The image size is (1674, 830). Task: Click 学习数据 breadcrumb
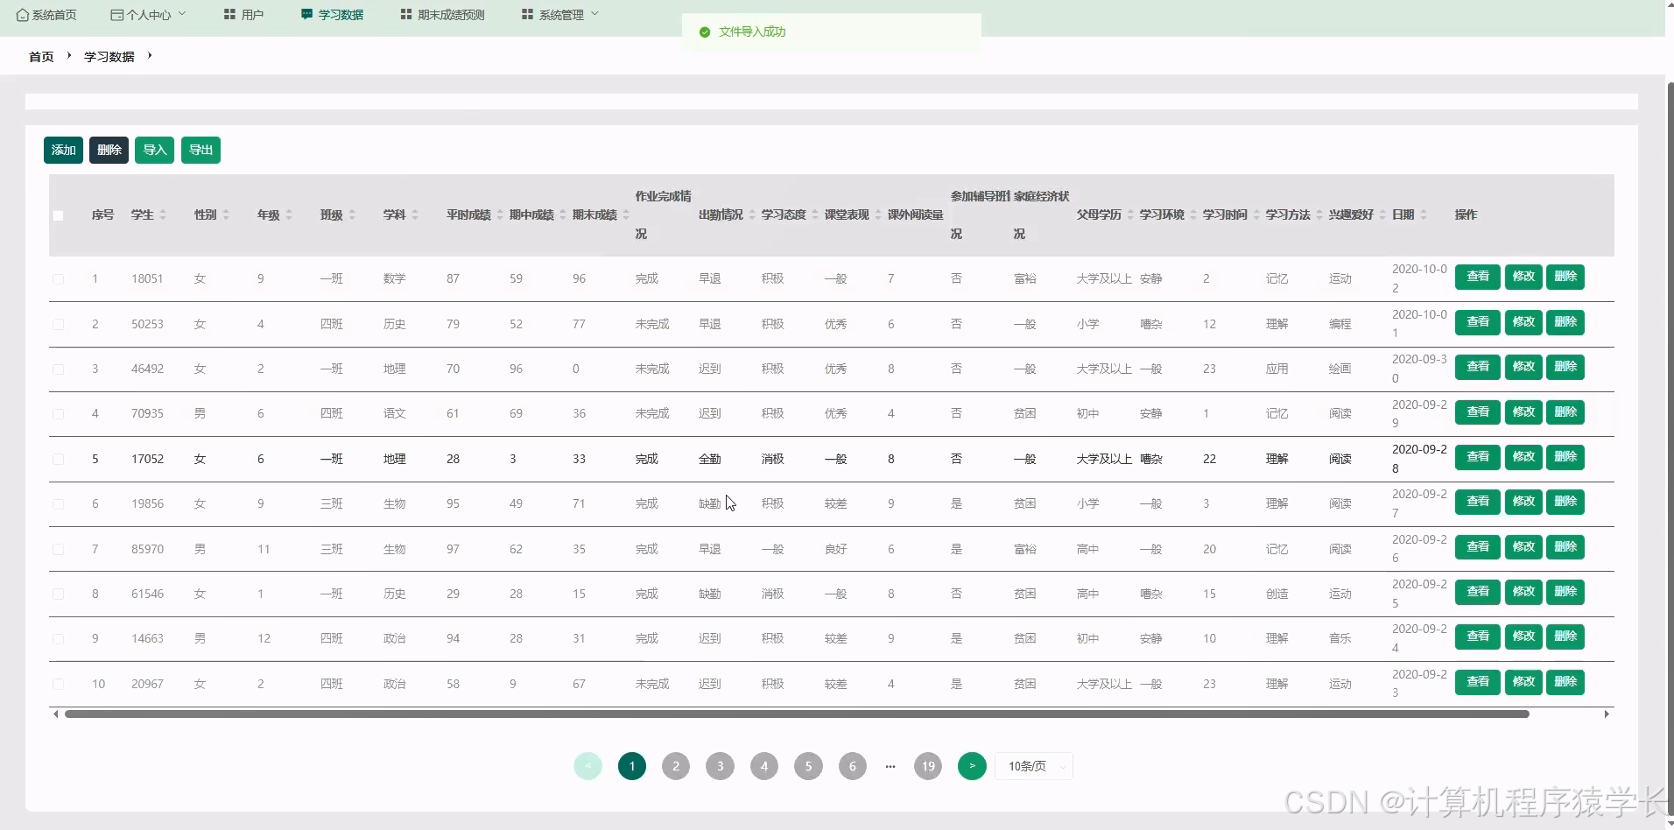pyautogui.click(x=109, y=56)
